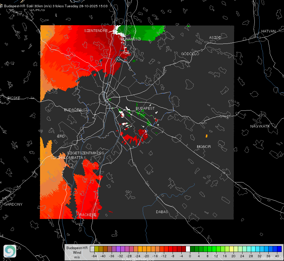Click the GÁRDONY map label
Screen dimensions: 284x261
(x=13, y=204)
